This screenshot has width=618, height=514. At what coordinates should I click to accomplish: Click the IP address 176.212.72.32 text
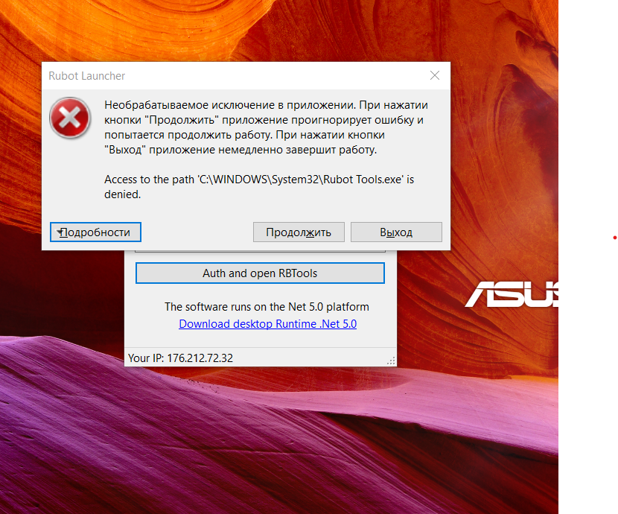click(x=200, y=358)
